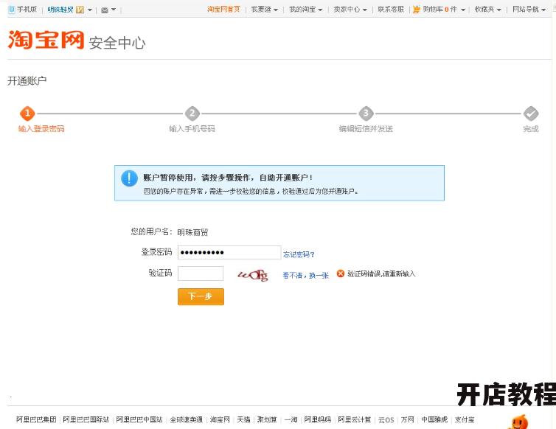Open the 阿里巴巴集团 footer link
Viewport: 556px width, 429px height.
coord(36,419)
